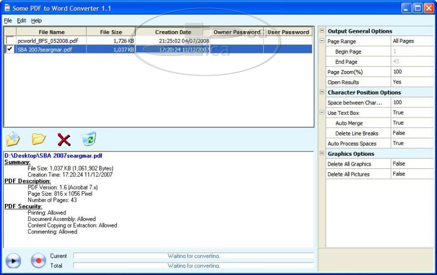Click the add PDF file icon
Image resolution: width=437 pixels, height=275 pixels.
(x=13, y=139)
